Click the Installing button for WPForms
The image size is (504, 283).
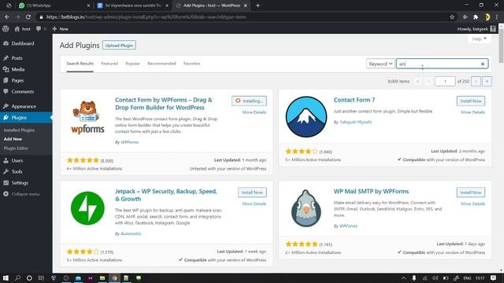click(x=249, y=101)
